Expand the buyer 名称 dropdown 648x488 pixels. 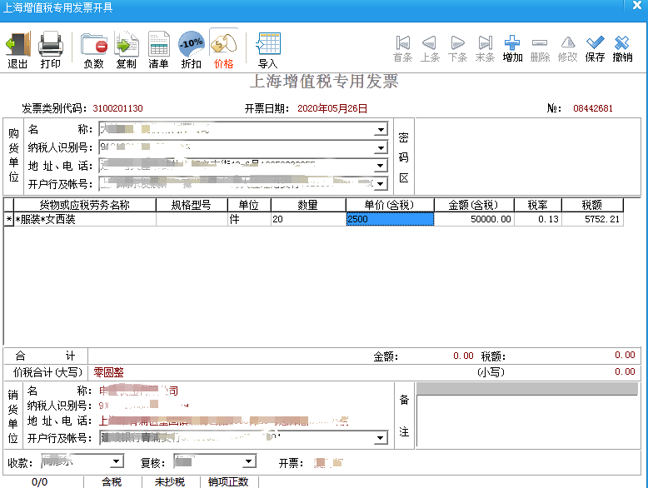tap(381, 130)
